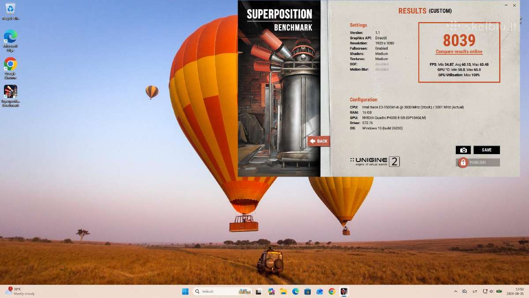Click the 8039 score value

[x=459, y=41]
